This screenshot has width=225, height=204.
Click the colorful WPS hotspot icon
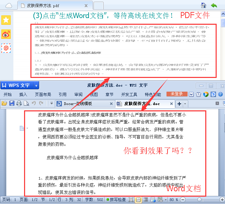point(206,94)
